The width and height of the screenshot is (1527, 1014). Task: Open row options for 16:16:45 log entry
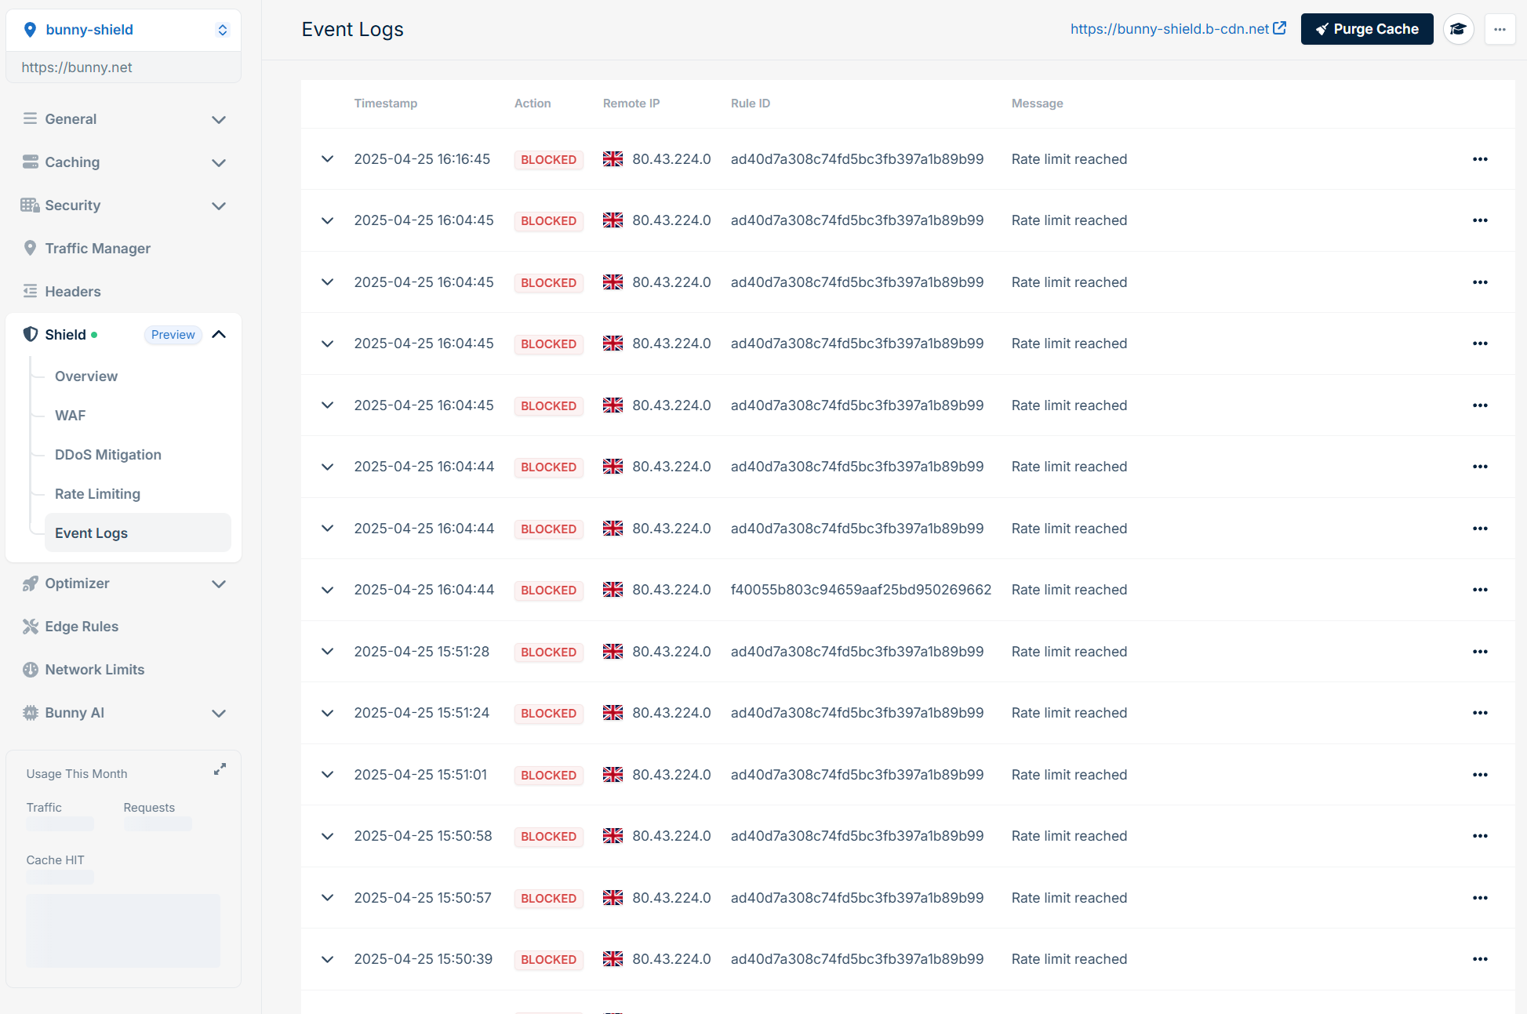point(1480,159)
